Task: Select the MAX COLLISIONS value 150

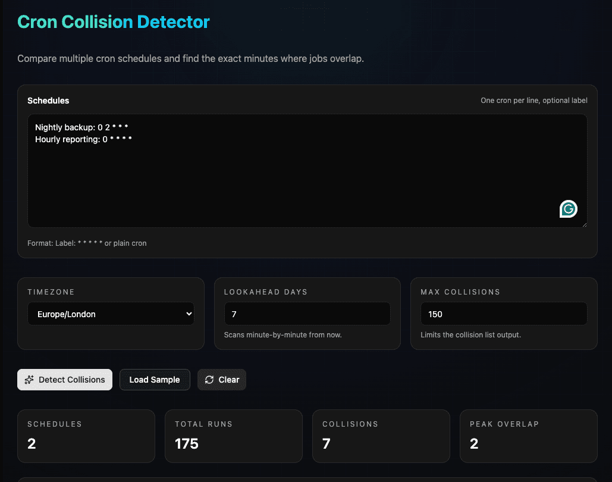Action: (x=503, y=314)
